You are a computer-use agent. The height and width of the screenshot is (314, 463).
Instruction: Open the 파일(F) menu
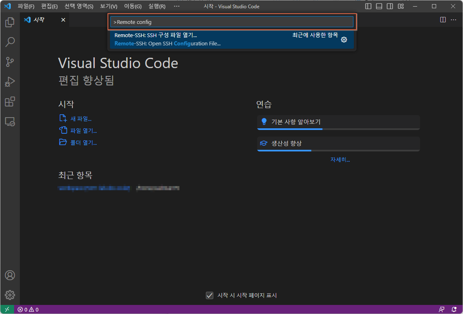pos(26,6)
